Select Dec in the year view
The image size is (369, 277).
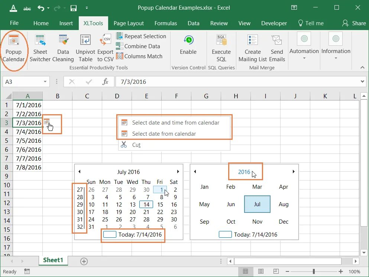pos(284,222)
